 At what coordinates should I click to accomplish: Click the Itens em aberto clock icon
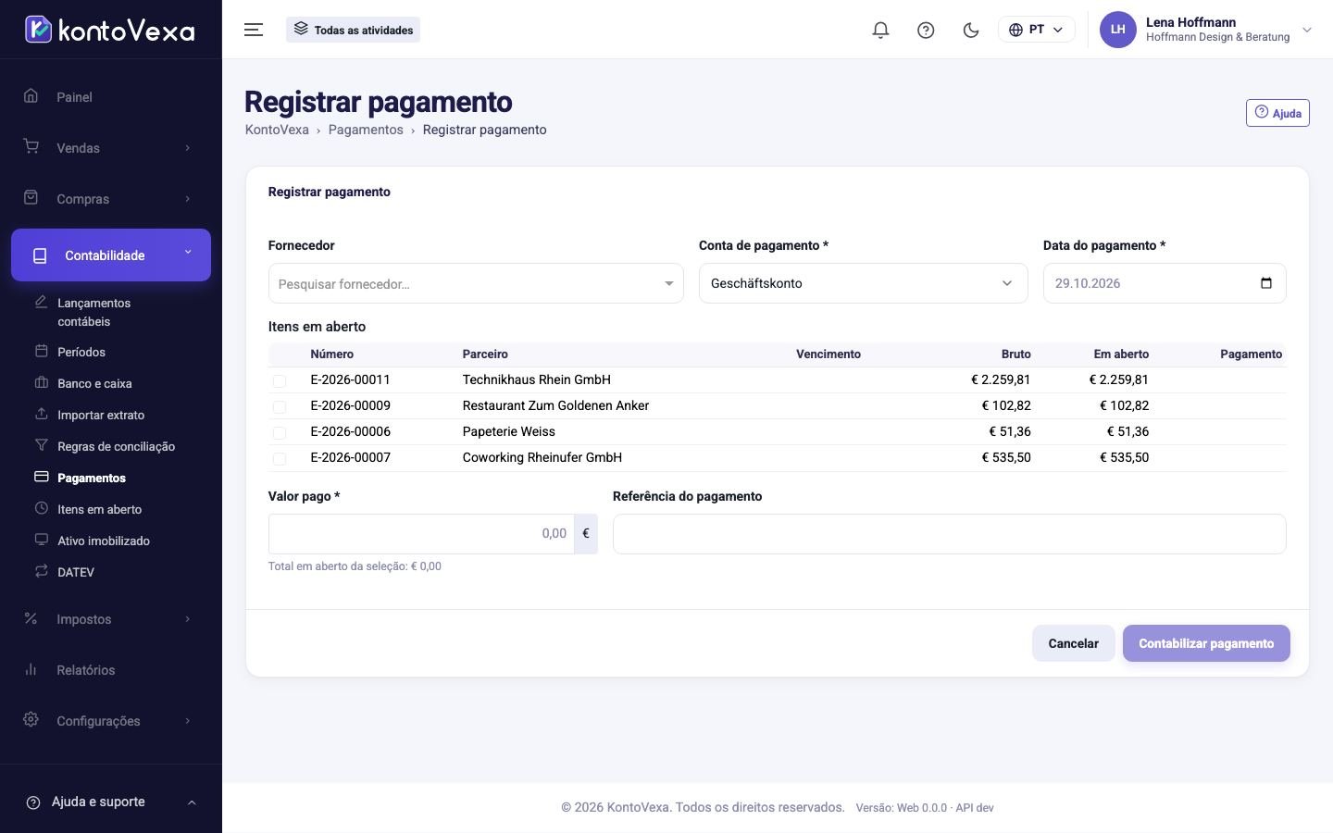click(41, 508)
